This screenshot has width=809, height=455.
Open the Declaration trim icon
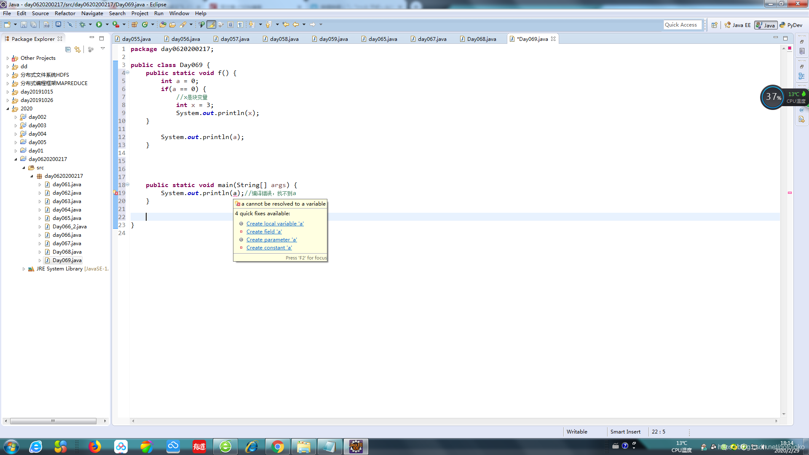pos(802,119)
